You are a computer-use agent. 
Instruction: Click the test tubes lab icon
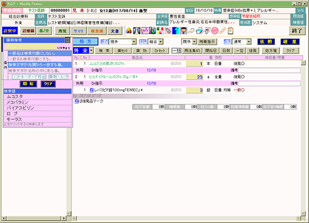pos(152,31)
